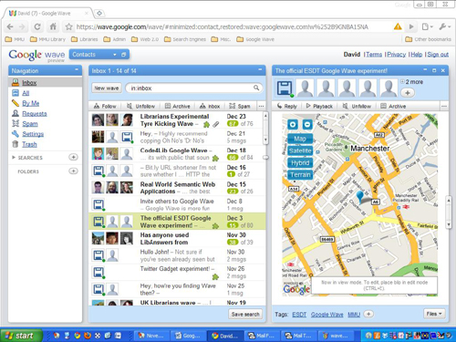Screen dimensions: 456x342
Task: Mark wave as Spam in inbox toolbar
Action: point(240,106)
